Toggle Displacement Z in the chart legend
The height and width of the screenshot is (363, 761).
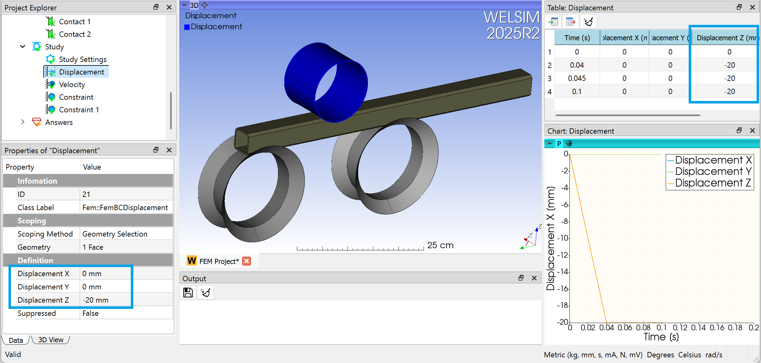(x=709, y=183)
